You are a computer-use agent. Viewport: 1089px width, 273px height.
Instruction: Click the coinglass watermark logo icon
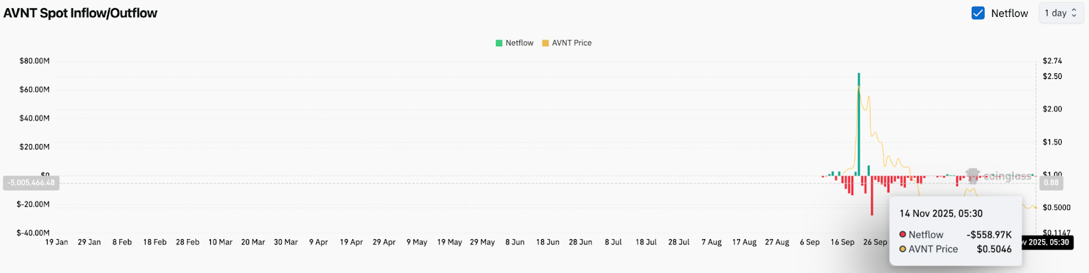tap(973, 176)
